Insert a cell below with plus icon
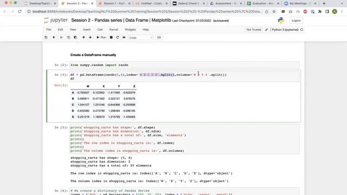The image size is (347, 195). (x=54, y=37)
